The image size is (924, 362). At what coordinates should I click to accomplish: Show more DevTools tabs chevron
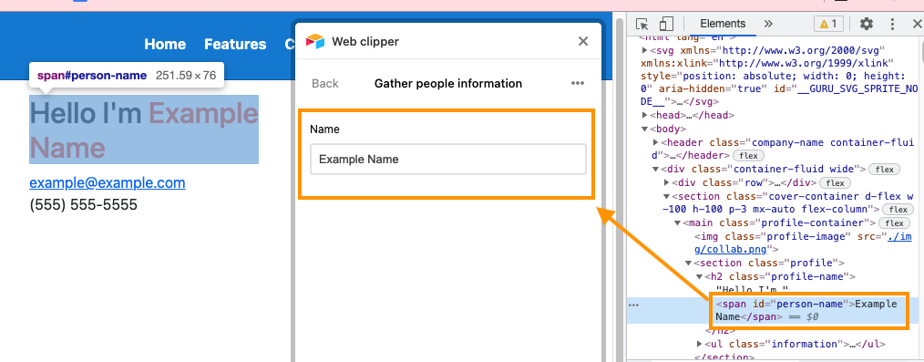(x=768, y=25)
